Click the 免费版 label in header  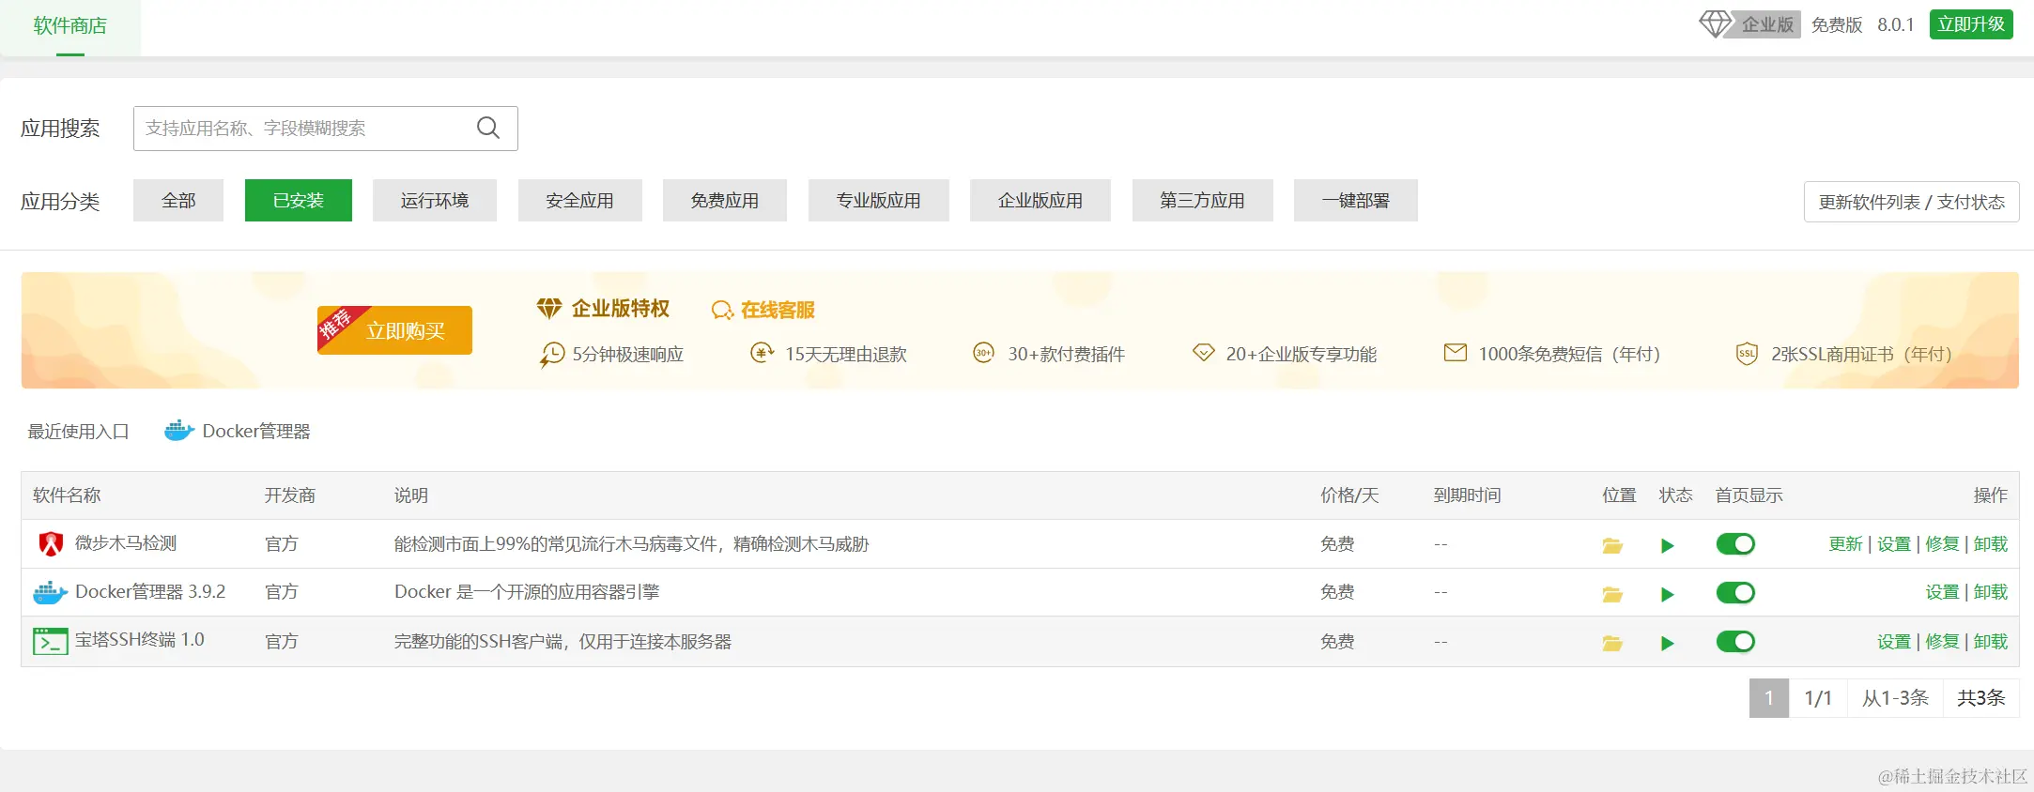(x=1837, y=24)
